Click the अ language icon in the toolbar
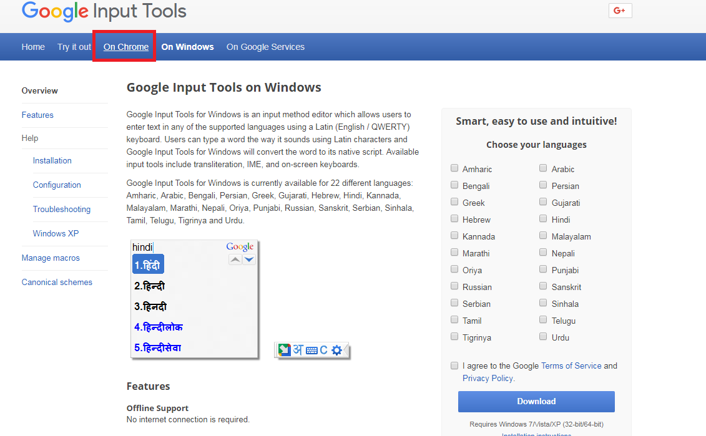The image size is (706, 436). 298,349
